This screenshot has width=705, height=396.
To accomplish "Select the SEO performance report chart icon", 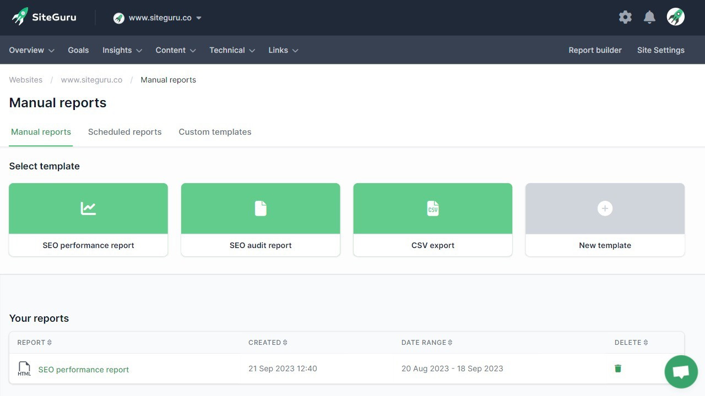I will pos(88,208).
